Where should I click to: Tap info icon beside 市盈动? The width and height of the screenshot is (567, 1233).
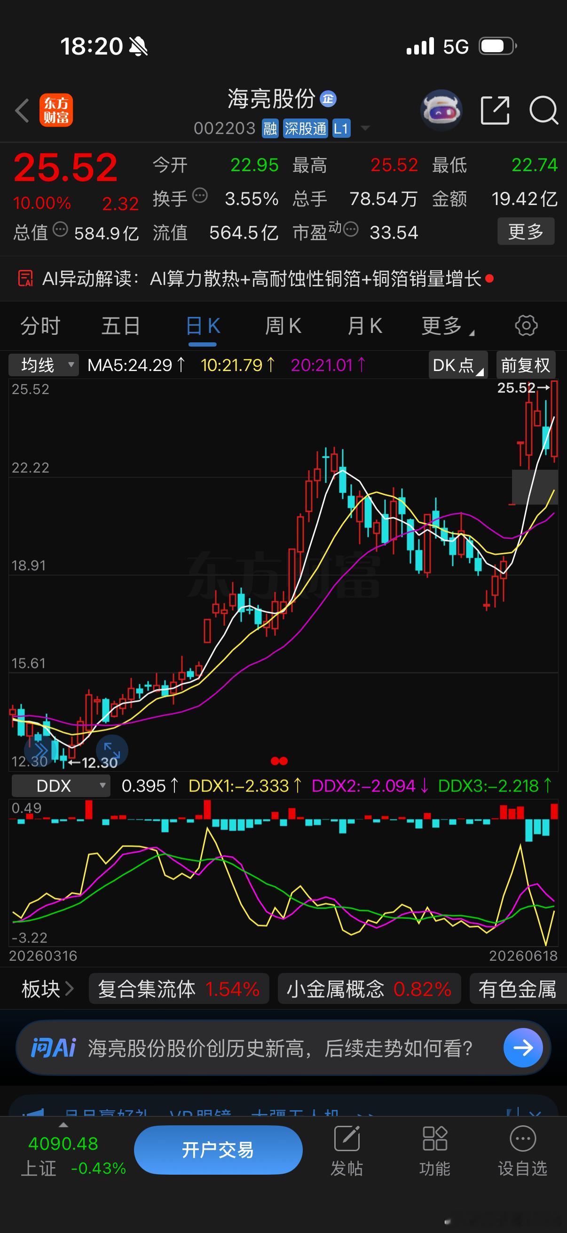coord(351,230)
